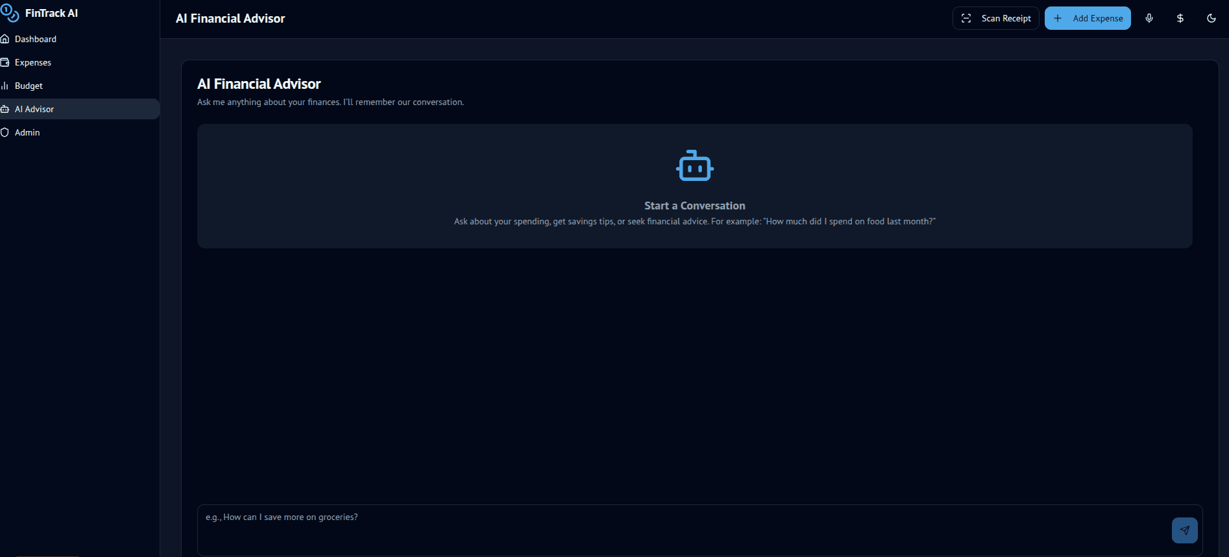Click the "Start a Conversation" heading
This screenshot has height=557, width=1229.
[x=695, y=206]
